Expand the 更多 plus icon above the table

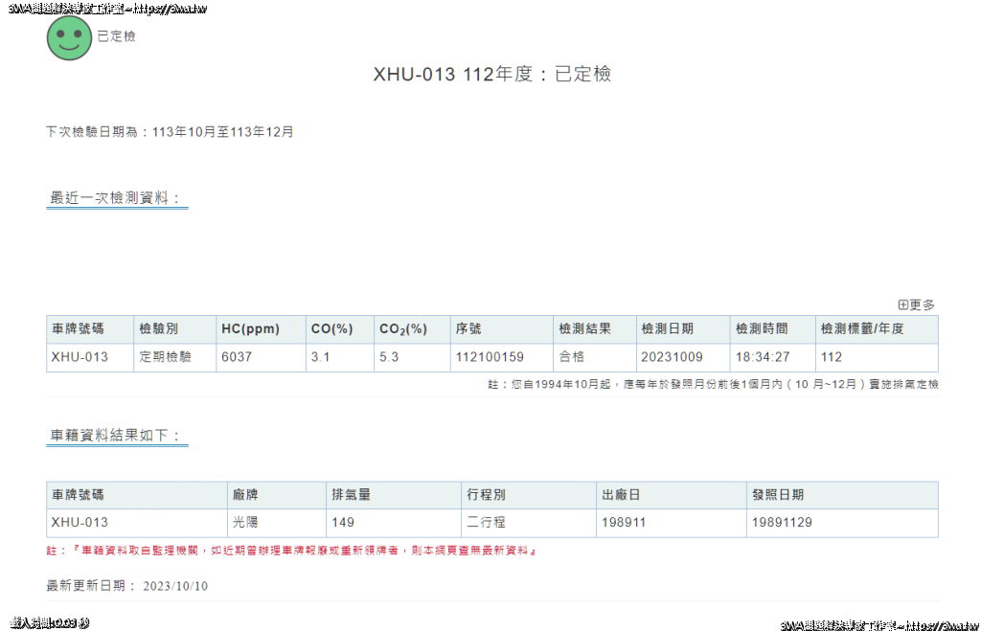(902, 304)
